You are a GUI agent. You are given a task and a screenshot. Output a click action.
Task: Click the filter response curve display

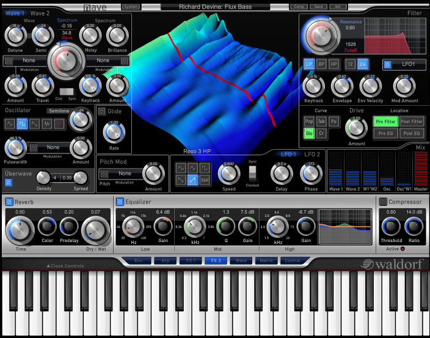pos(395,35)
